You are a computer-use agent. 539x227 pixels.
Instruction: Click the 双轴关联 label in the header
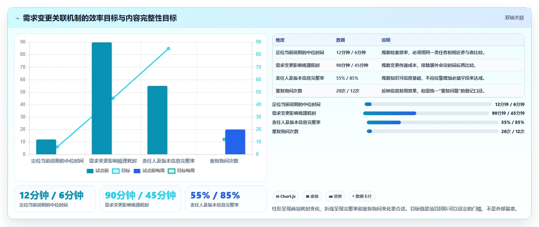pyautogui.click(x=514, y=18)
